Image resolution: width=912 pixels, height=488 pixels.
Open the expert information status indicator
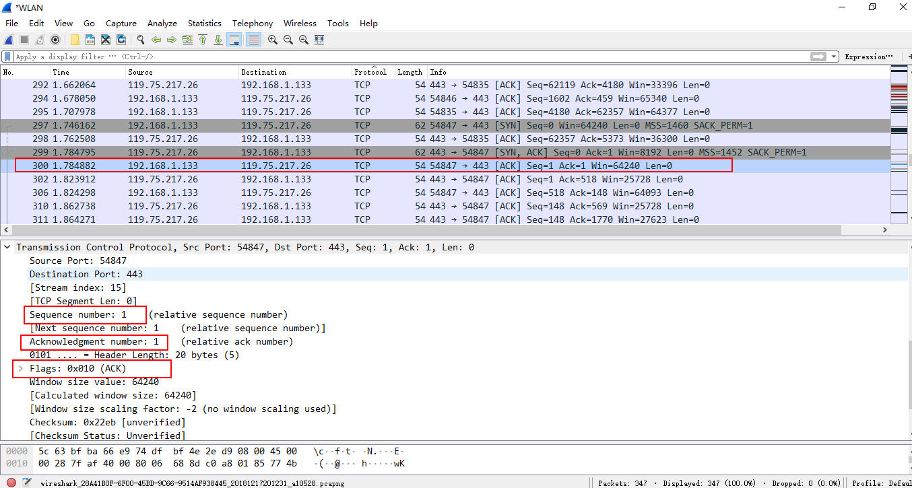point(11,483)
